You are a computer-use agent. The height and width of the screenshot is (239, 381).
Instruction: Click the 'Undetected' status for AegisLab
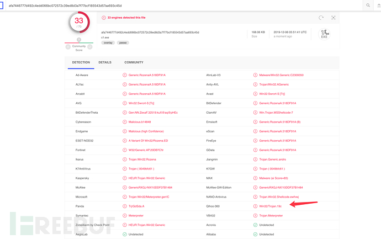136,235
